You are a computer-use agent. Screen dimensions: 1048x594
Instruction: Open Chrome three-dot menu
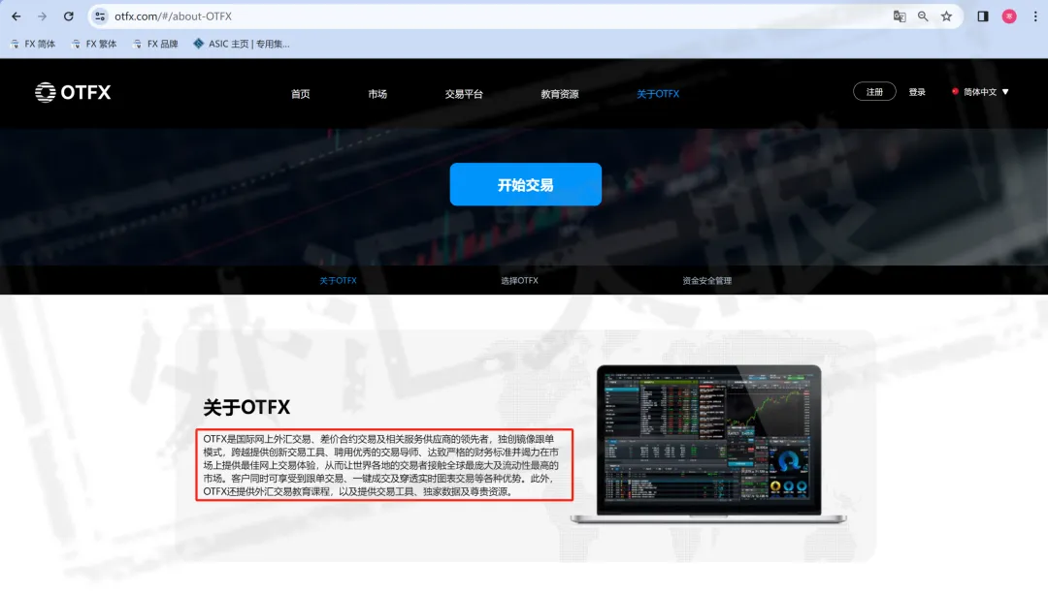1035,16
